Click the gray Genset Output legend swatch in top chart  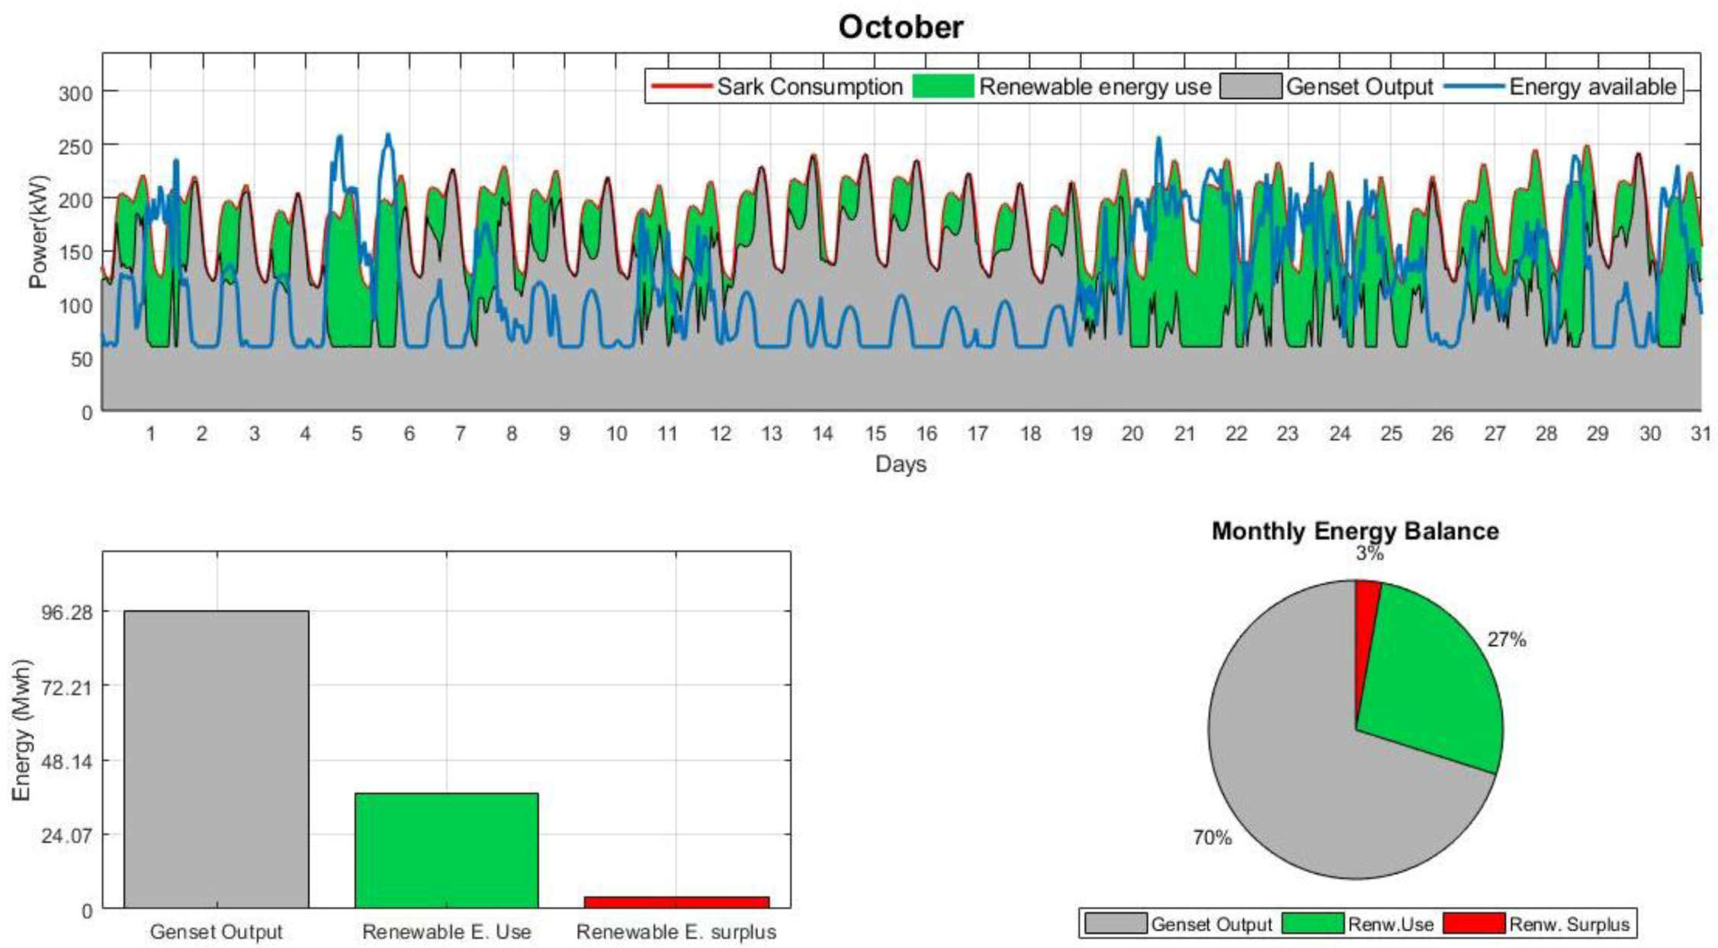(x=1251, y=86)
